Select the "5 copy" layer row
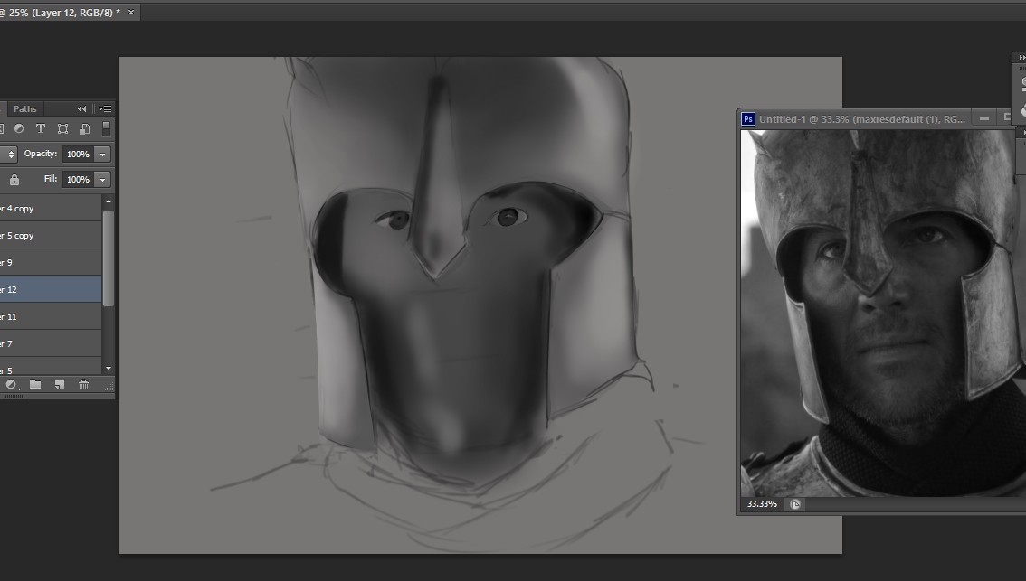Screen dimensions: 1026x581 coord(51,235)
